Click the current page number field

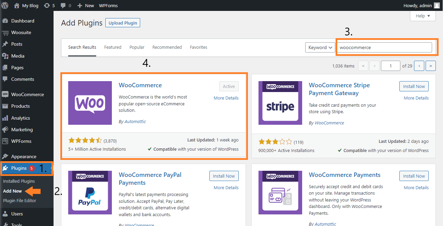(x=390, y=66)
